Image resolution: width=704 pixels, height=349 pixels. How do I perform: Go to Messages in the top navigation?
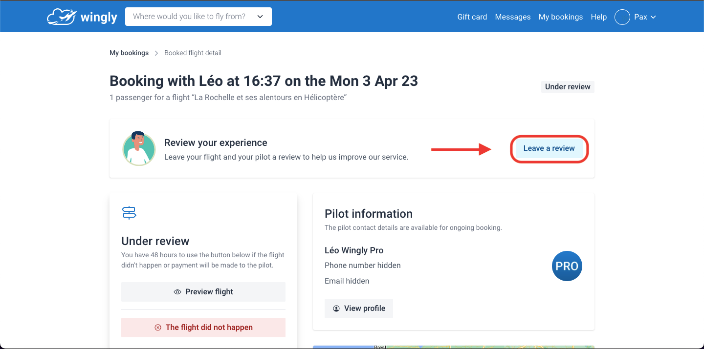(x=513, y=17)
